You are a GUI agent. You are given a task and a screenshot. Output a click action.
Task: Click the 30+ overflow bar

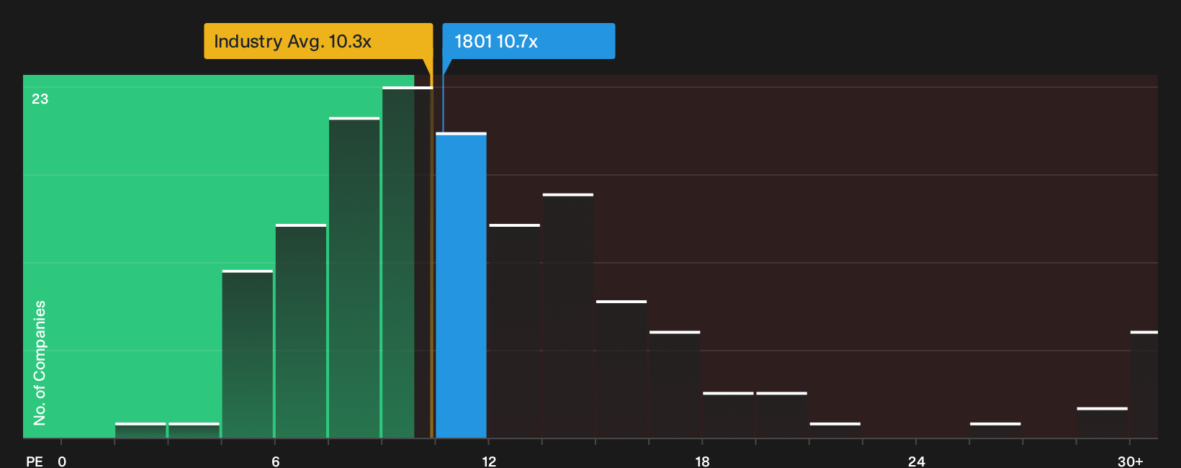[x=1144, y=384]
